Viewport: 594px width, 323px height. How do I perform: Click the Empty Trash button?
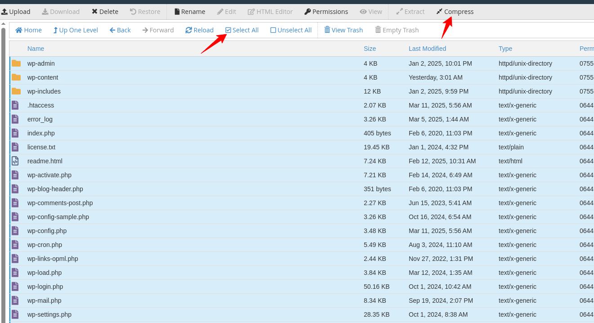pyautogui.click(x=397, y=30)
